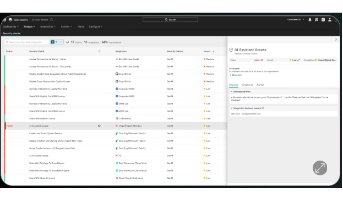Close the AI Assistant Access details panel
The image size is (343, 220).
pos(336,40)
